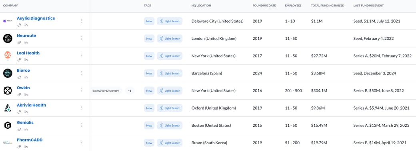Click Light Search tag for Biorce
The height and width of the screenshot is (151, 416).
coord(170,73)
